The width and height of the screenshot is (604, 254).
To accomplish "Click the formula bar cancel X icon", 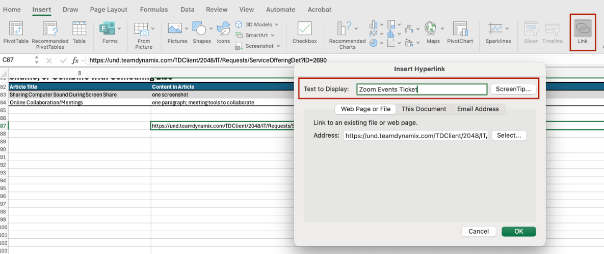I will pyautogui.click(x=49, y=60).
